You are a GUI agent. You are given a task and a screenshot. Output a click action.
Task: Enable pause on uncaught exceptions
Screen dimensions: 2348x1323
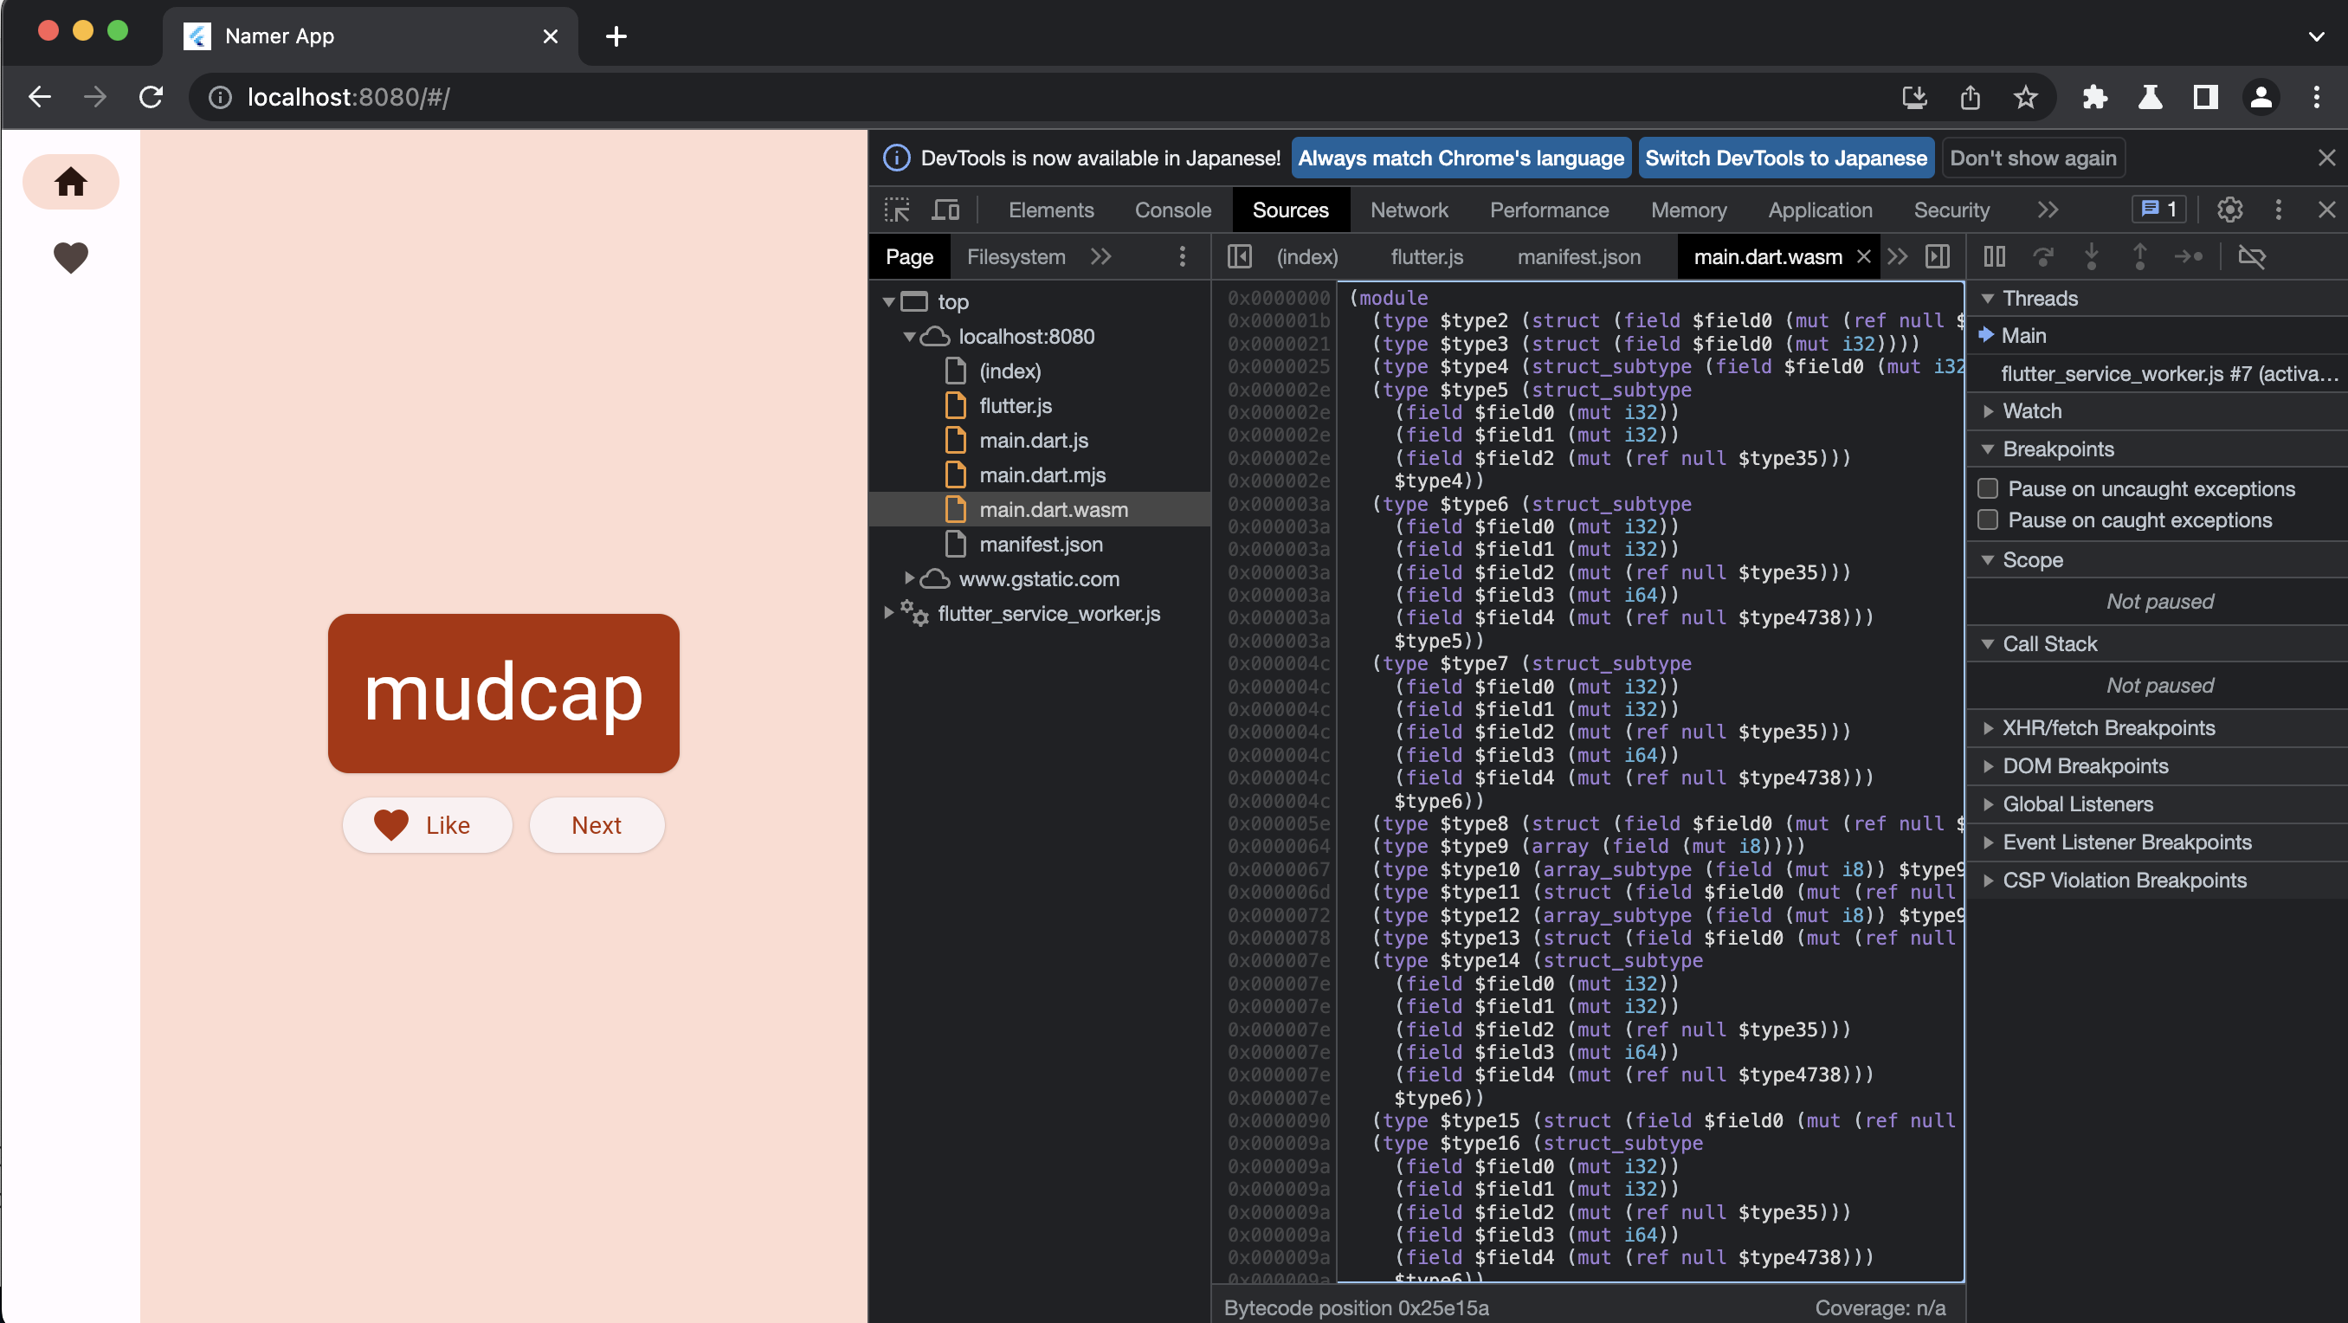pos(1989,487)
